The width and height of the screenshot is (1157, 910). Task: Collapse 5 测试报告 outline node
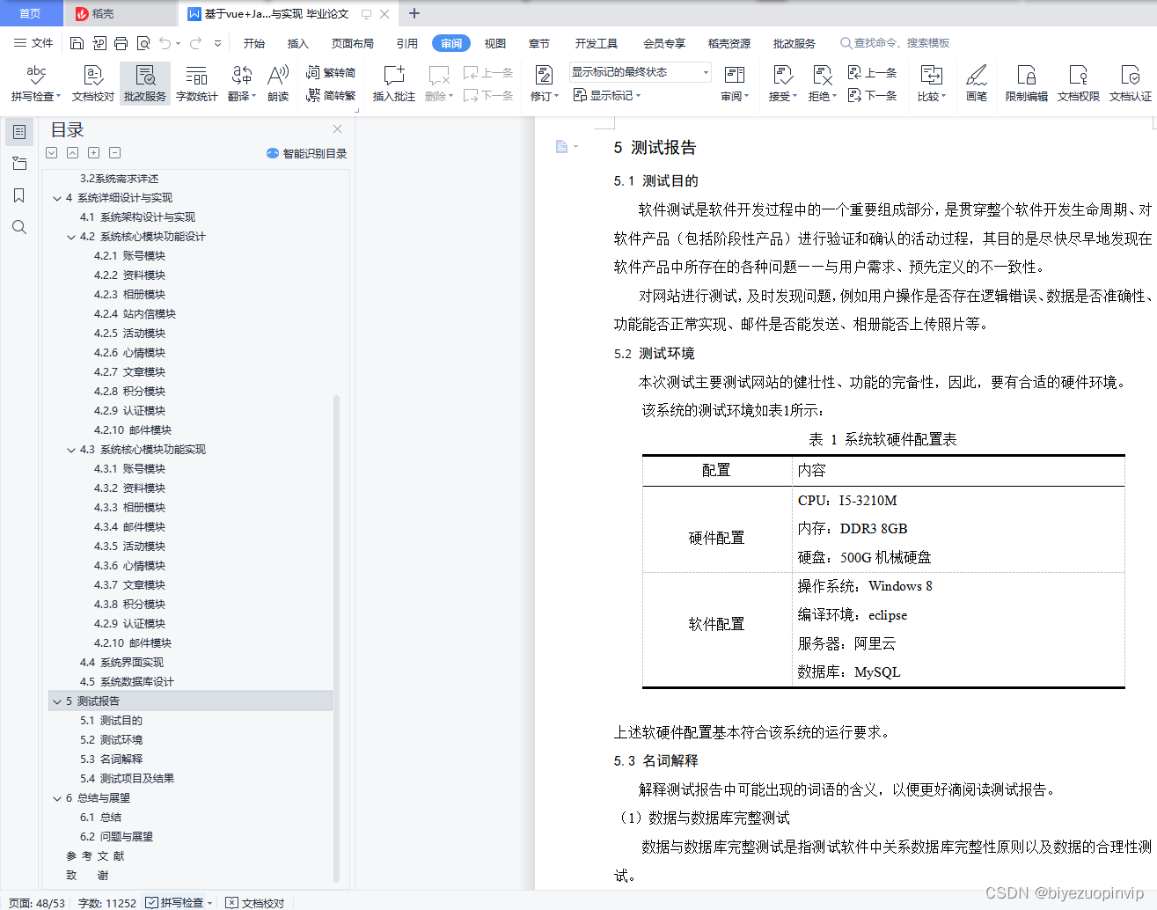tap(57, 701)
